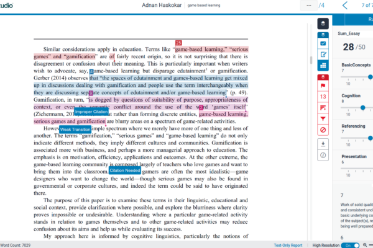Click the assignment title game based learning

[x=204, y=5]
